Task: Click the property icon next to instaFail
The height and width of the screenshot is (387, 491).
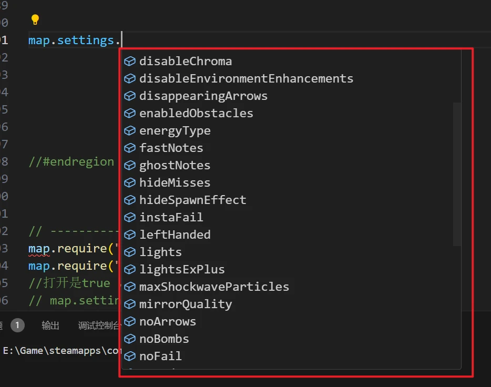Action: coord(130,218)
